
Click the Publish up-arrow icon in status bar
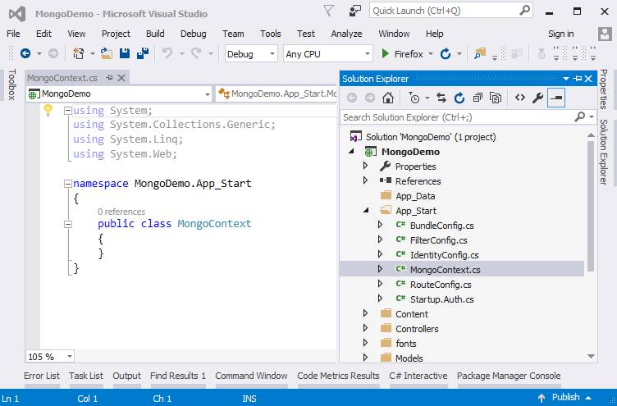pyautogui.click(x=542, y=398)
